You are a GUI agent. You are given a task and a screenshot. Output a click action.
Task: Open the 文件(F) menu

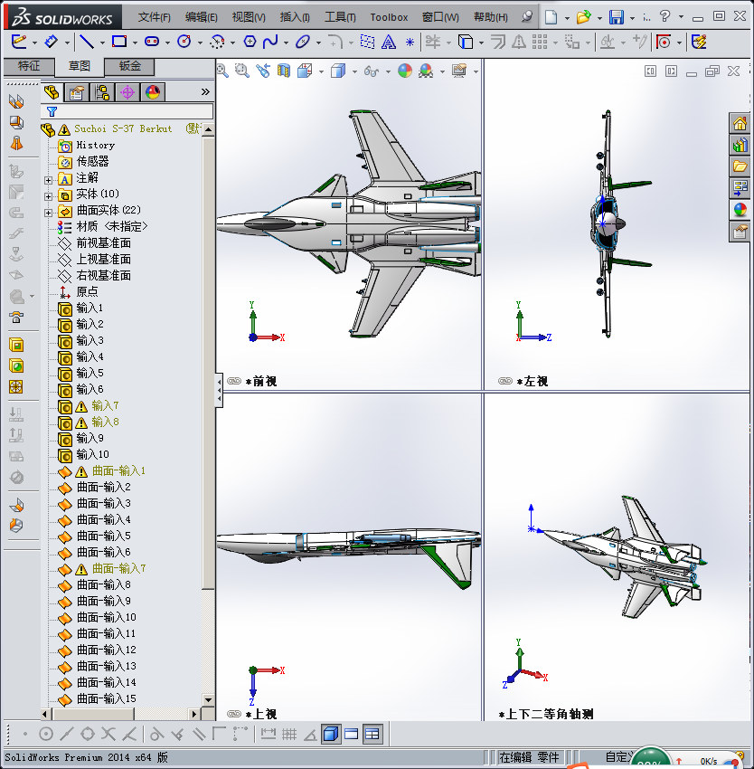click(x=155, y=17)
